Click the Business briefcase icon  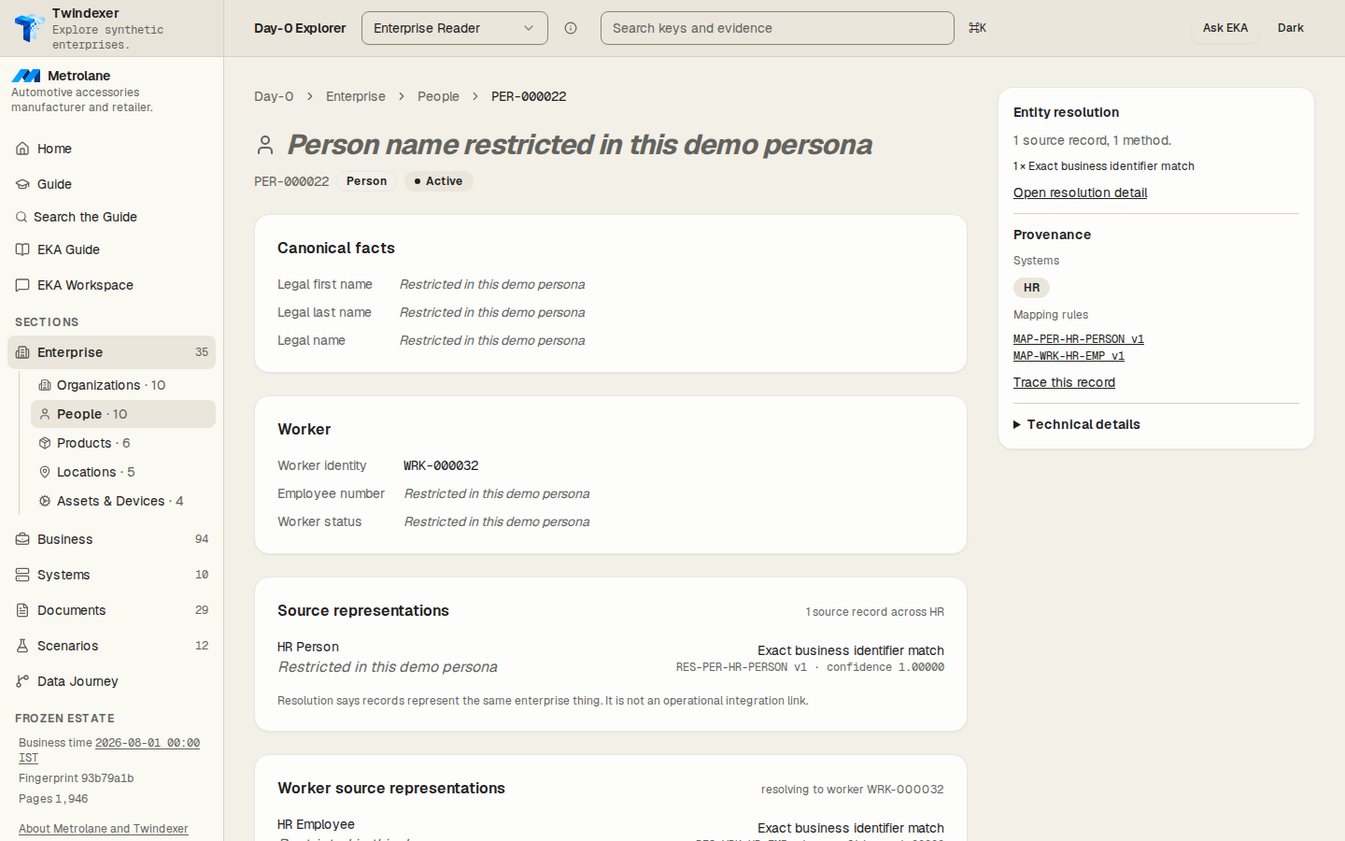[x=22, y=539]
